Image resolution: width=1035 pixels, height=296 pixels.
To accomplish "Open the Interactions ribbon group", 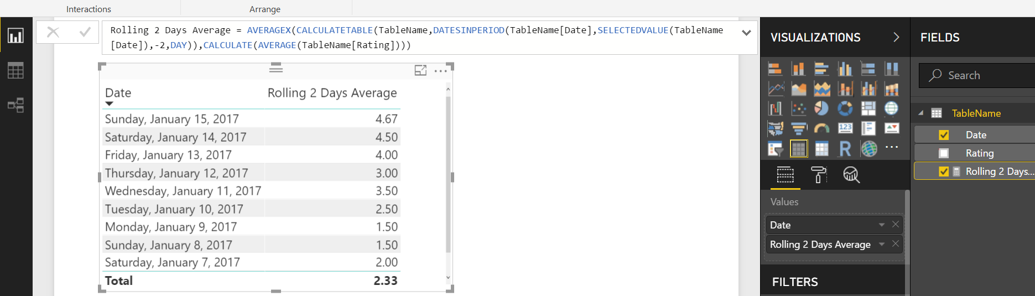I will coord(89,9).
